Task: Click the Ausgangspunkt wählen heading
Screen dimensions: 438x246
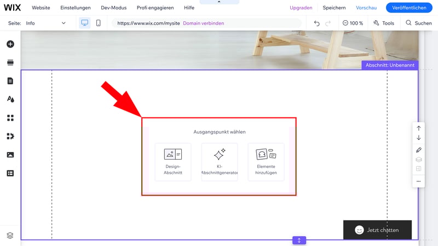Action: pos(220,132)
